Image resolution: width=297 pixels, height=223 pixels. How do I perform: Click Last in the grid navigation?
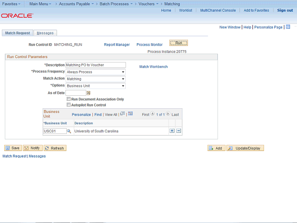point(175,115)
